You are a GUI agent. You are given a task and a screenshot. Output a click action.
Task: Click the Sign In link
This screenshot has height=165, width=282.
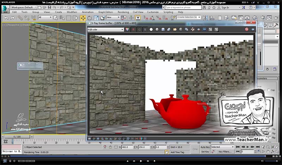(x=225, y=7)
